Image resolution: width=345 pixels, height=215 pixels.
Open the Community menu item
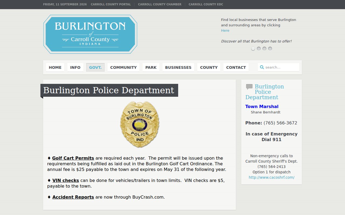click(x=123, y=67)
